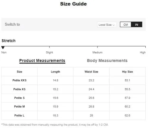Click the Size Guide title

pos(73,4)
